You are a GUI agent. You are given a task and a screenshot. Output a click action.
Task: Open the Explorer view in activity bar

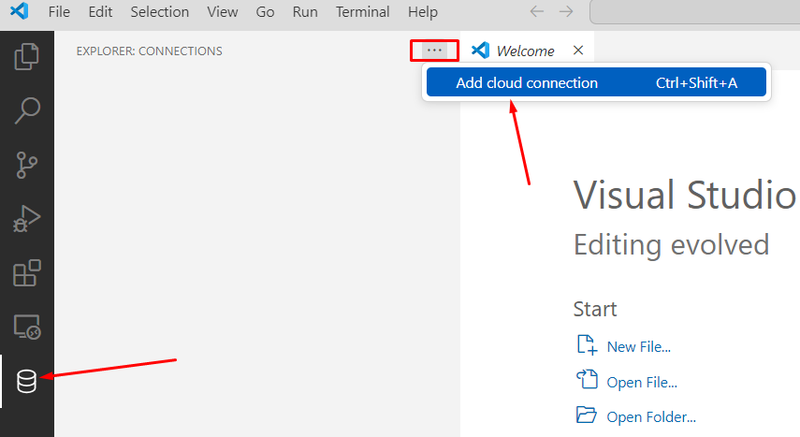[x=26, y=56]
